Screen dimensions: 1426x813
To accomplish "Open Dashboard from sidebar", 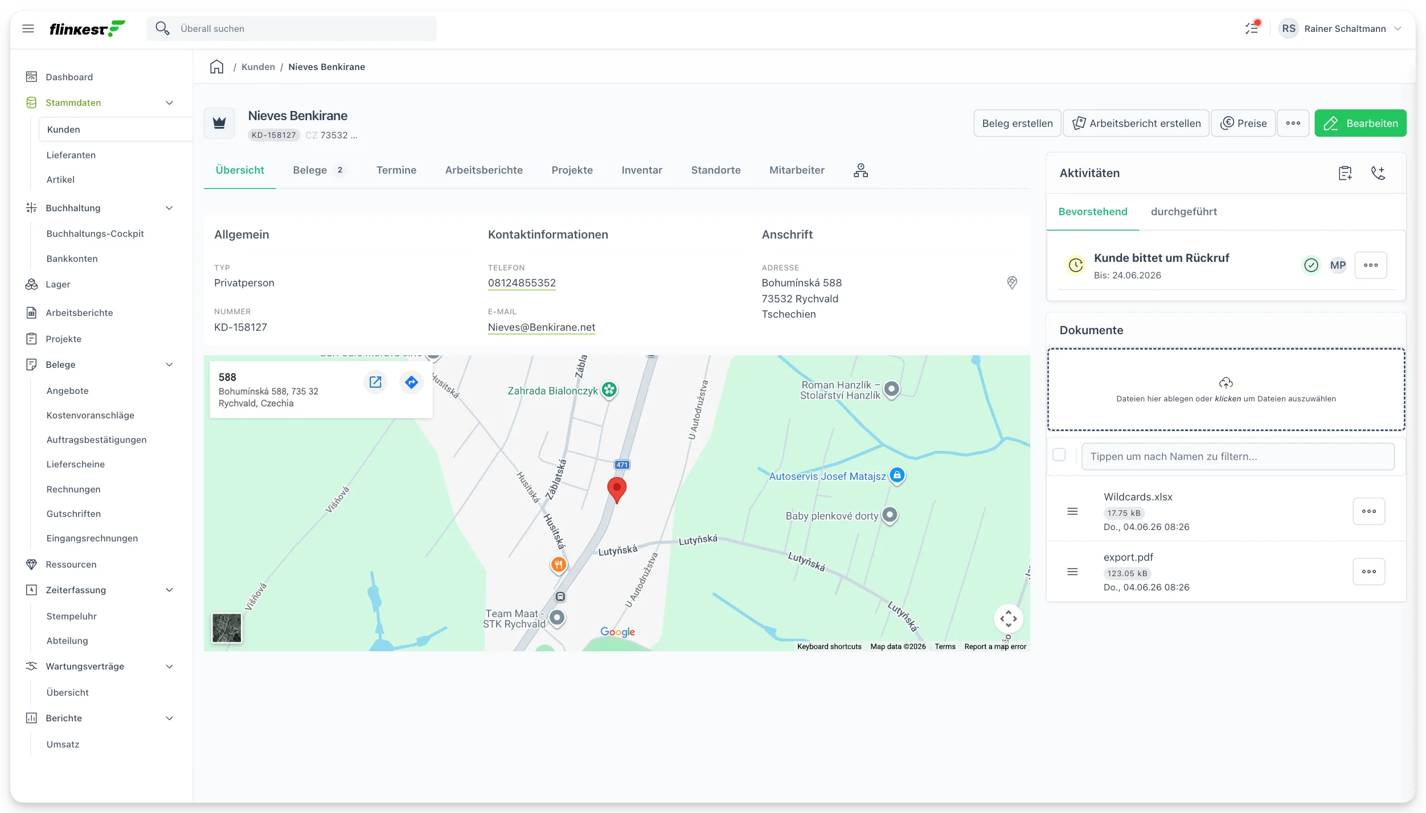I will click(69, 77).
